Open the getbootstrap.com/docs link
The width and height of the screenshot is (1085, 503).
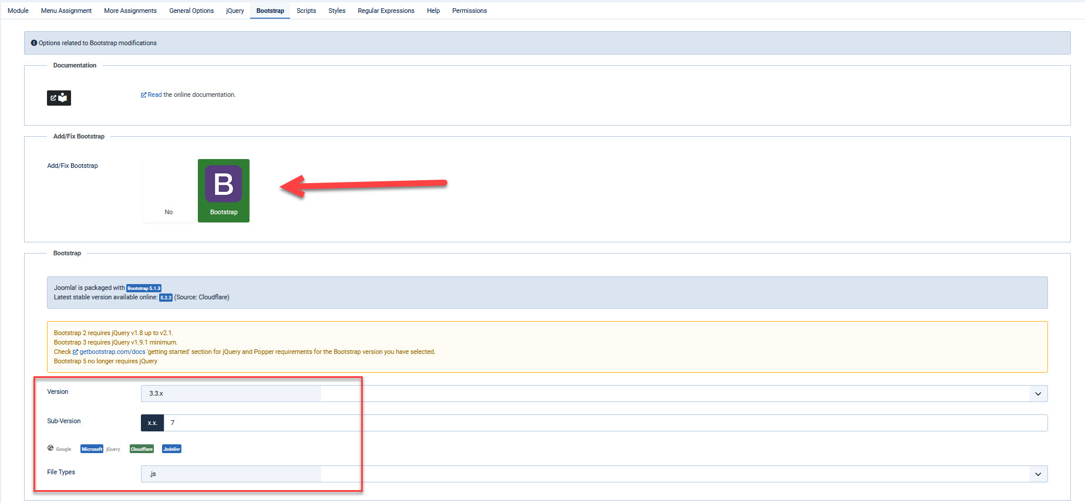click(x=112, y=352)
